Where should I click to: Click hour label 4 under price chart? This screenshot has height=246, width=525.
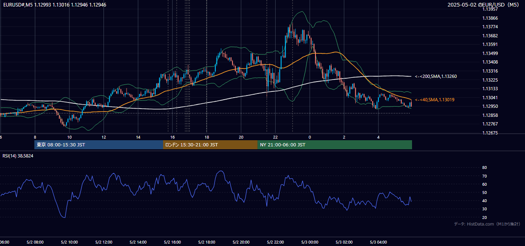pos(378,137)
